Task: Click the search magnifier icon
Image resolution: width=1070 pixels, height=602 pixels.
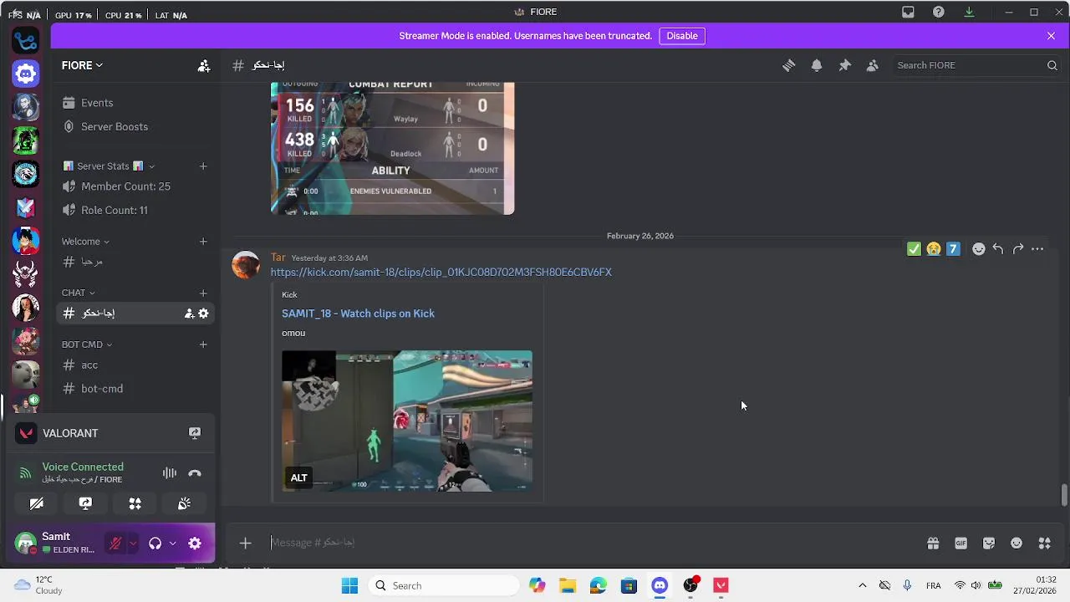Action: (1052, 65)
